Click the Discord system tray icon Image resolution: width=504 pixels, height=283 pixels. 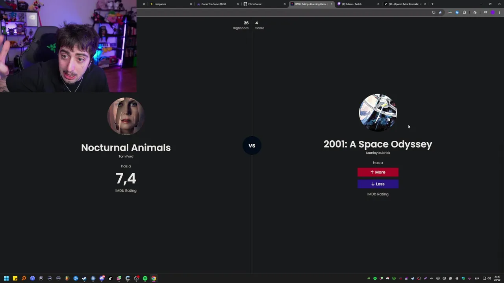[x=388, y=278]
